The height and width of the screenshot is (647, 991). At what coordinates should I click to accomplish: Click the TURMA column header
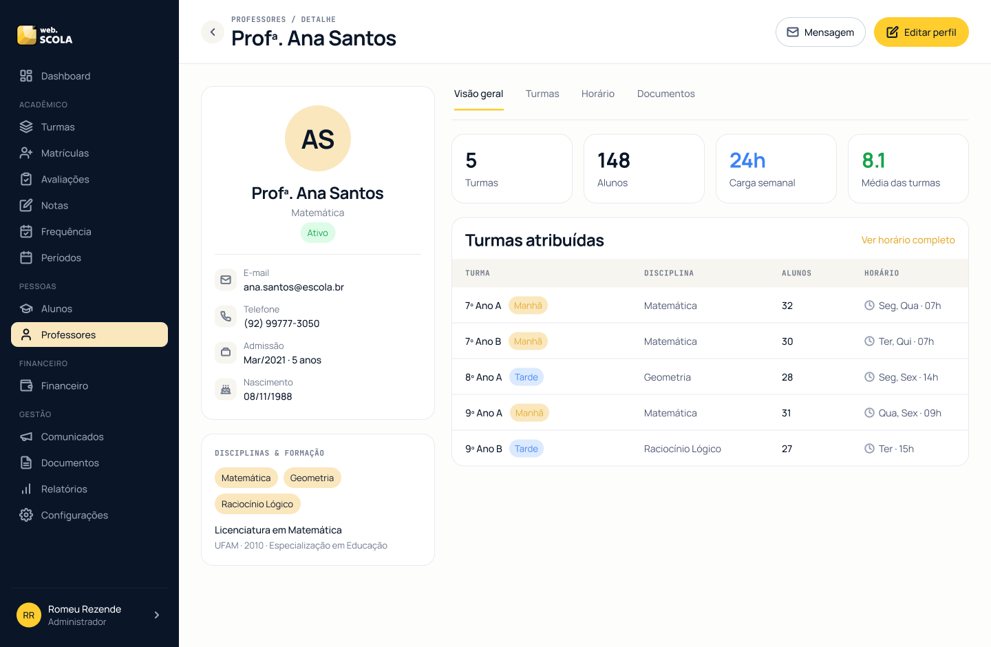click(x=478, y=273)
